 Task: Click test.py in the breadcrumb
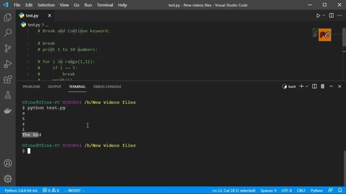point(34,25)
